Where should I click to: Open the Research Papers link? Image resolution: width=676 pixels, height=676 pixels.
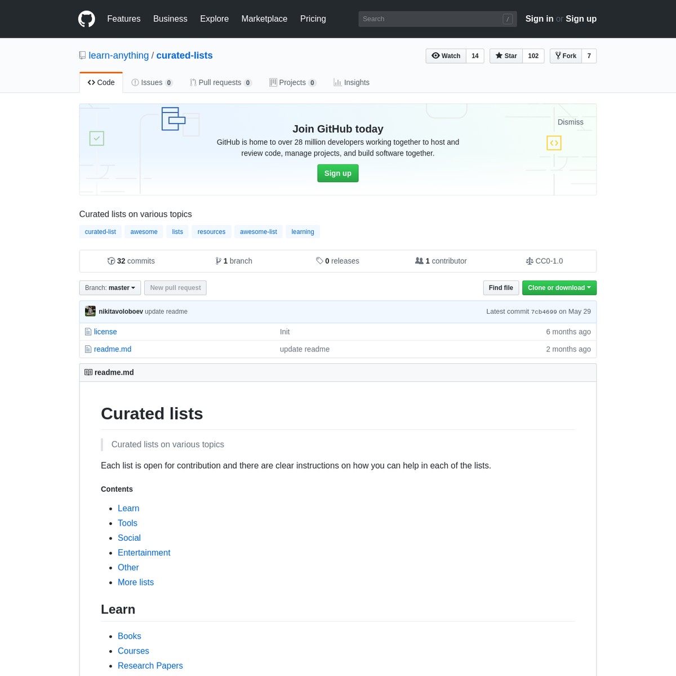[x=150, y=666]
